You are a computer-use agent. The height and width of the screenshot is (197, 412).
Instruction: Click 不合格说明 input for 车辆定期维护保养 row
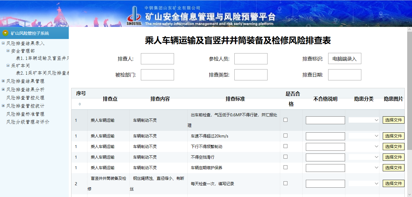325,168
